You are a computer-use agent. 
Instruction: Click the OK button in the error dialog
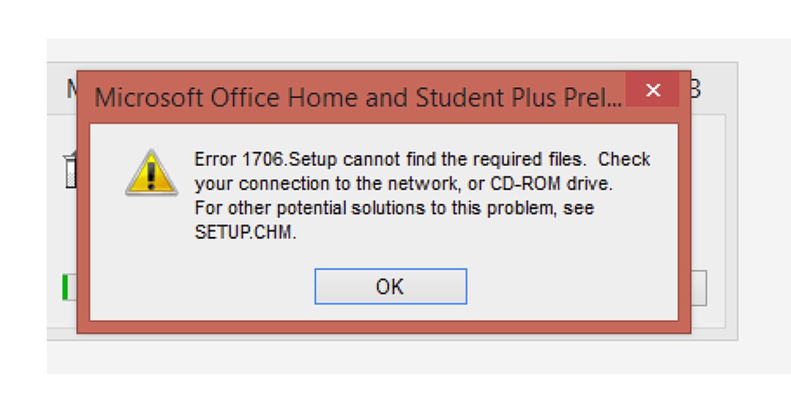click(x=390, y=287)
